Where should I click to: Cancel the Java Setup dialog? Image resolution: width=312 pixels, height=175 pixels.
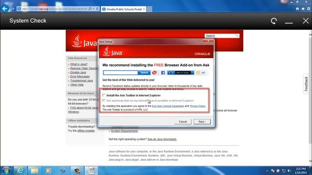183,122
